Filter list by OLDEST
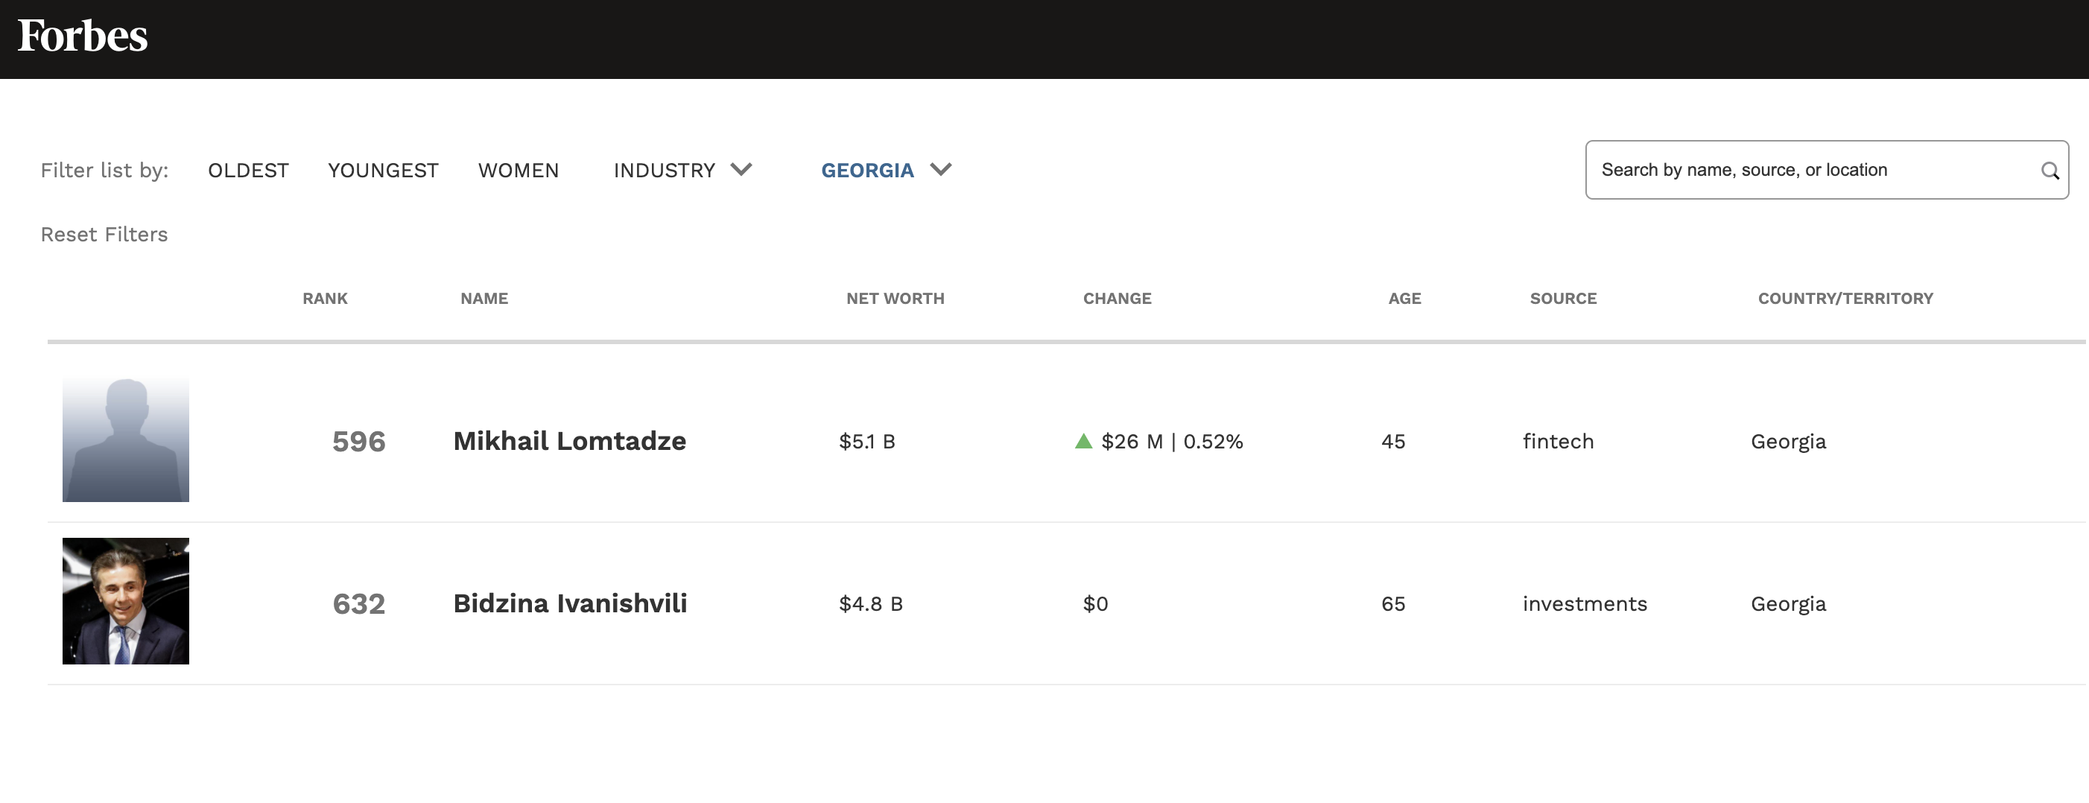2089x803 pixels. click(x=248, y=171)
